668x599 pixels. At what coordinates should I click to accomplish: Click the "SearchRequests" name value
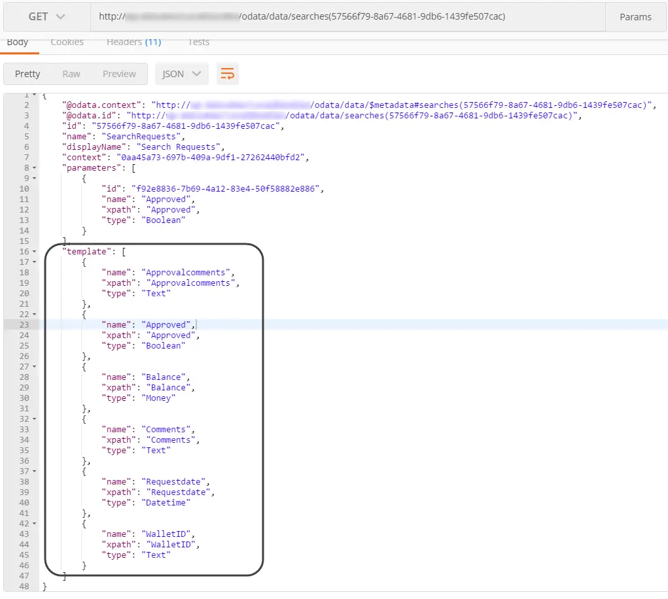pyautogui.click(x=141, y=137)
